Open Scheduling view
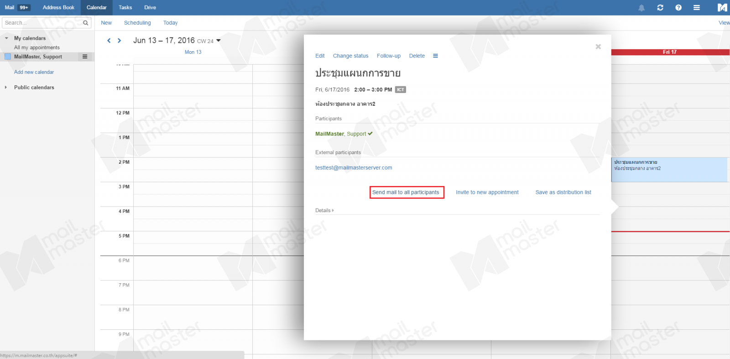The width and height of the screenshot is (730, 359). [x=137, y=23]
